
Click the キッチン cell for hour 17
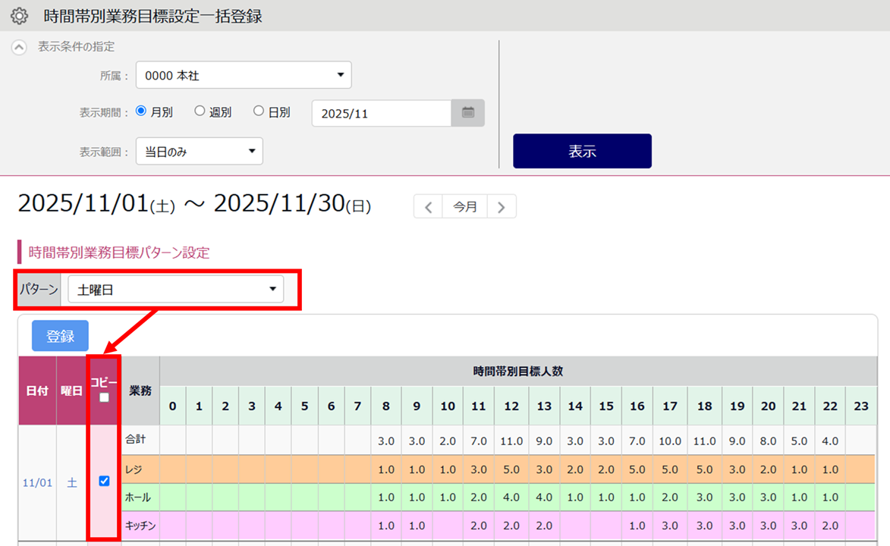[669, 526]
